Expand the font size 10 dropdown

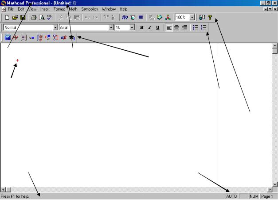pyautogui.click(x=132, y=28)
